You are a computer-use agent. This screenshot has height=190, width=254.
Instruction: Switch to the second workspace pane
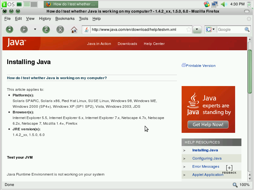click(34, 4)
